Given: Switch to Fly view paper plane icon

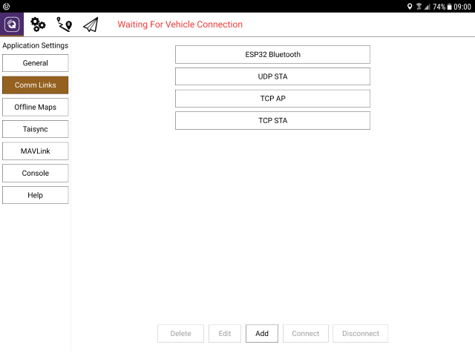Looking at the screenshot, I should pyautogui.click(x=91, y=24).
